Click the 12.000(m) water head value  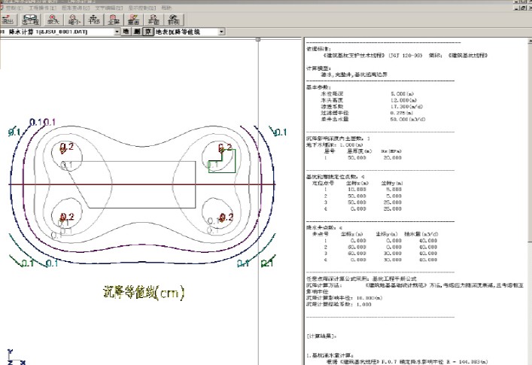pos(403,100)
